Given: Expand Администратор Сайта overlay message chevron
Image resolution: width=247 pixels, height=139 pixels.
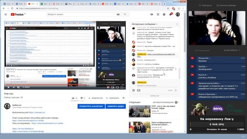Looking at the screenshot, I should (220, 83).
